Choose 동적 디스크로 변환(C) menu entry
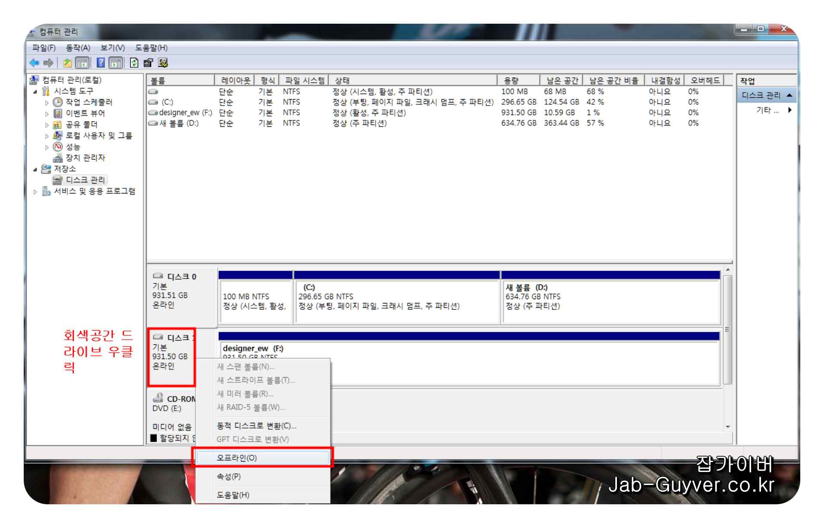 (262, 426)
